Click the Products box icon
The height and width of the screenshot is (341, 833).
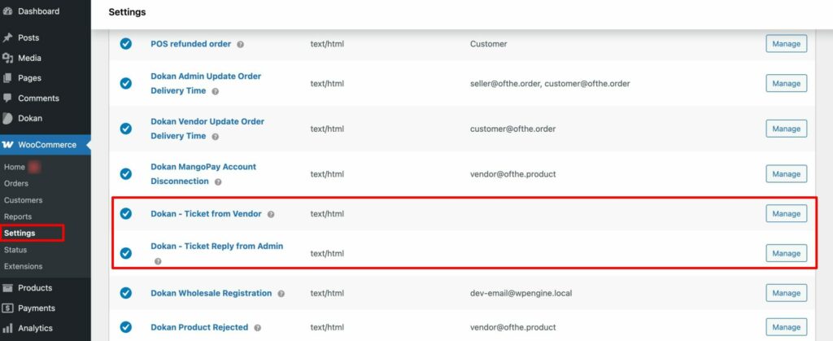click(8, 288)
